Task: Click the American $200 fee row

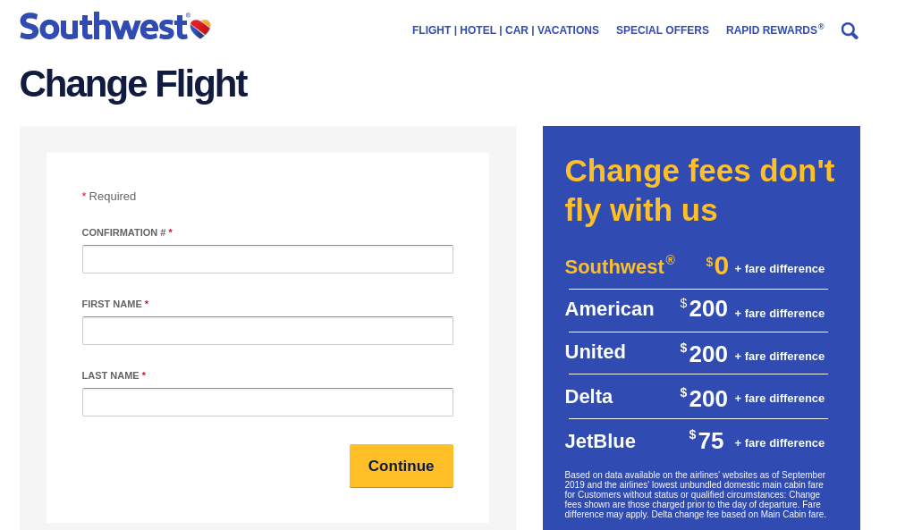Action: 697,309
